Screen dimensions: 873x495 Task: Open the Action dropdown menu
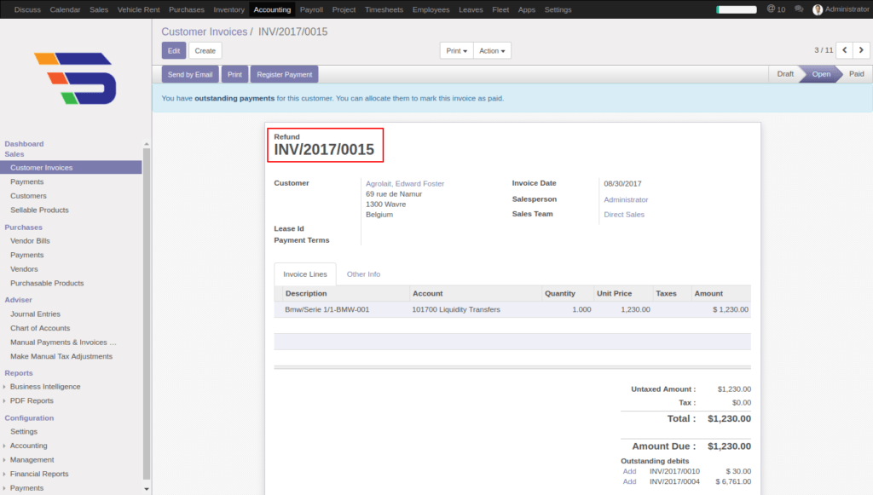tap(492, 50)
